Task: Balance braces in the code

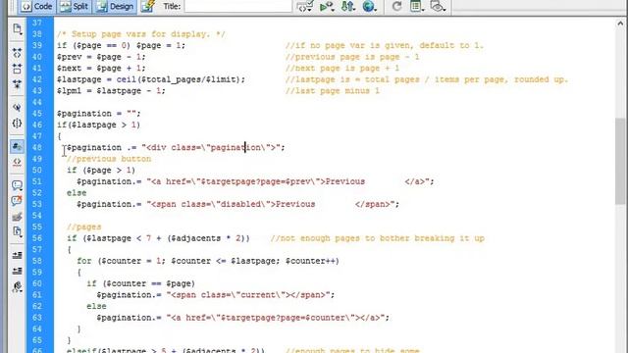Action: pyautogui.click(x=17, y=124)
